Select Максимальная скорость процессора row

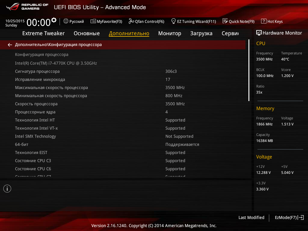click(123, 88)
